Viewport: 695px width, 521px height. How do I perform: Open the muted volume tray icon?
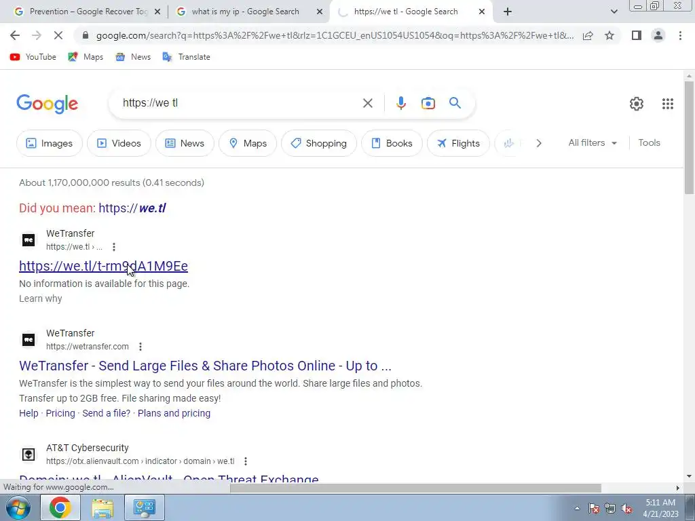point(626,508)
